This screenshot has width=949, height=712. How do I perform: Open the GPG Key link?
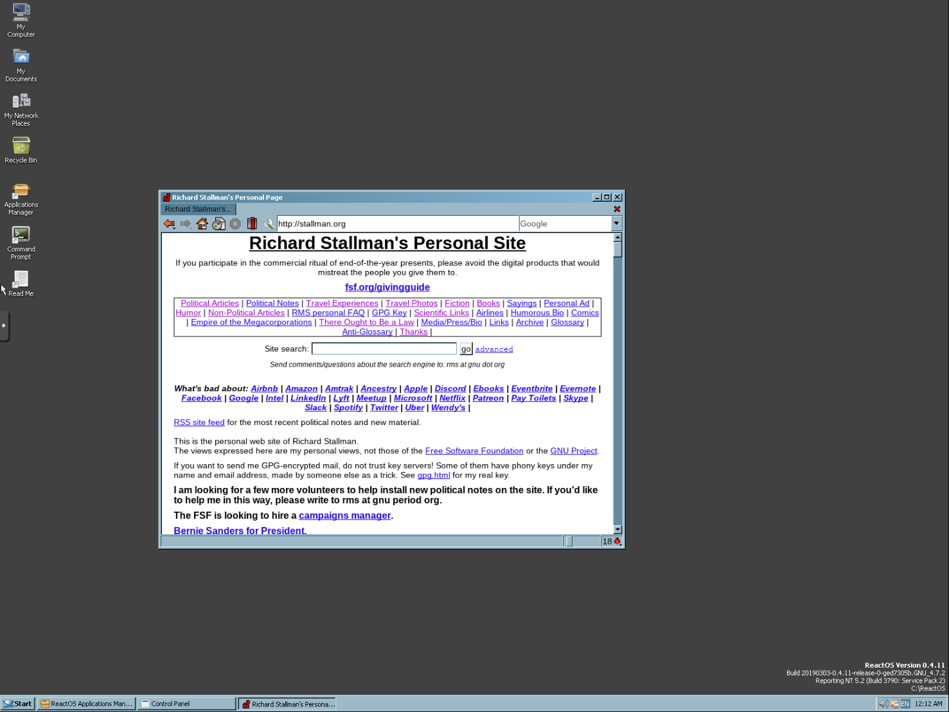[389, 313]
